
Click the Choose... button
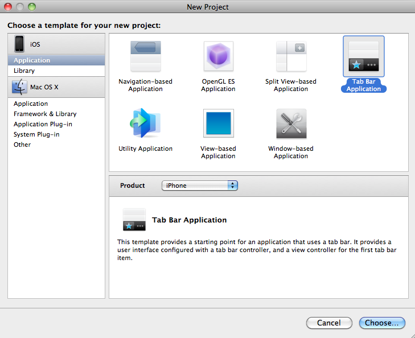(x=382, y=323)
